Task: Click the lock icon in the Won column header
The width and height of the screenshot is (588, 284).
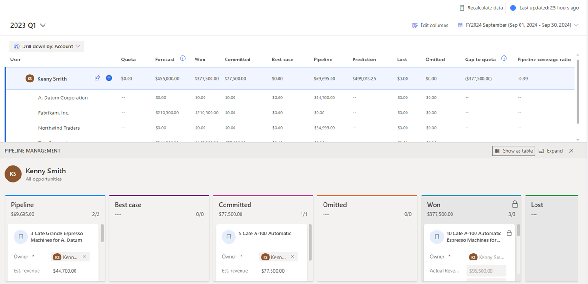Action: click(514, 204)
